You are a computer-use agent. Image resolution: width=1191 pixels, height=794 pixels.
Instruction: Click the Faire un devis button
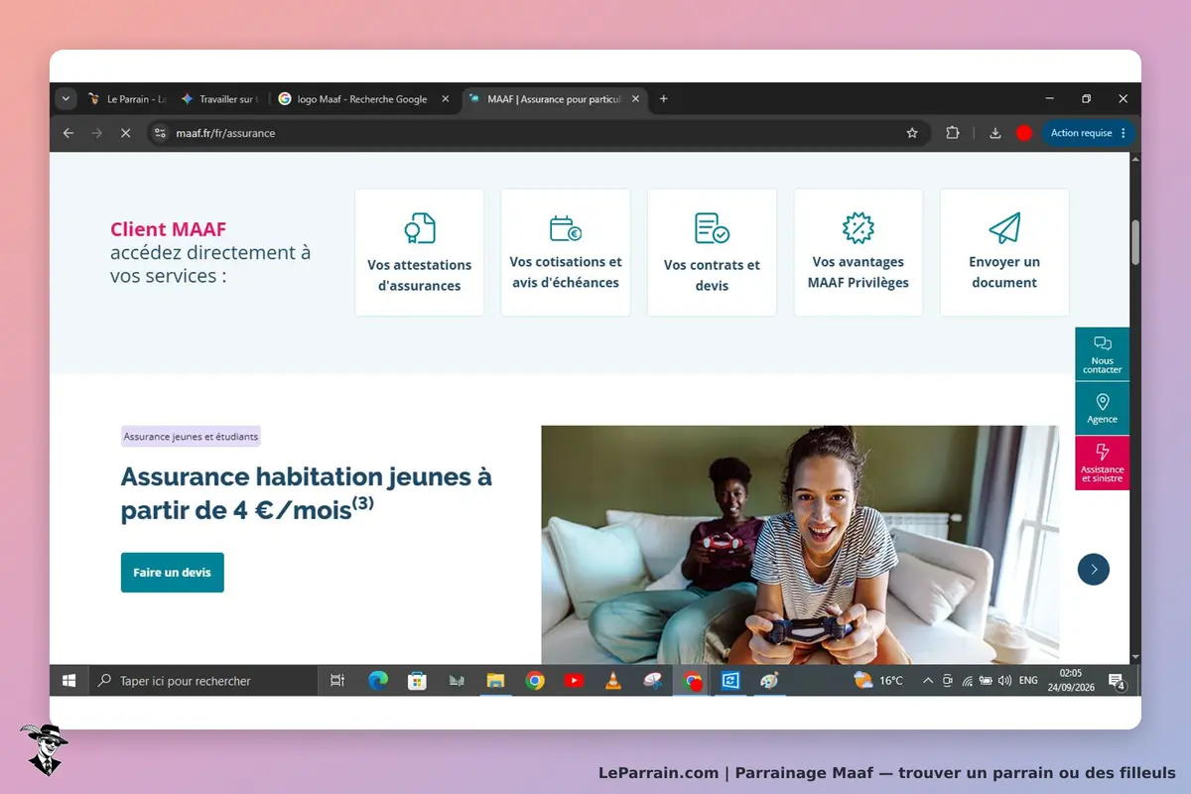[173, 573]
